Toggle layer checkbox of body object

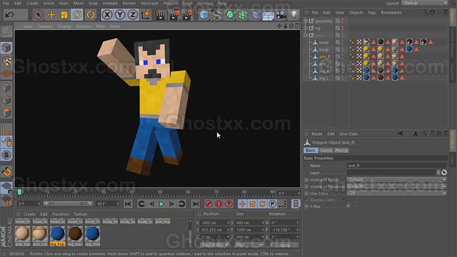pos(338,49)
